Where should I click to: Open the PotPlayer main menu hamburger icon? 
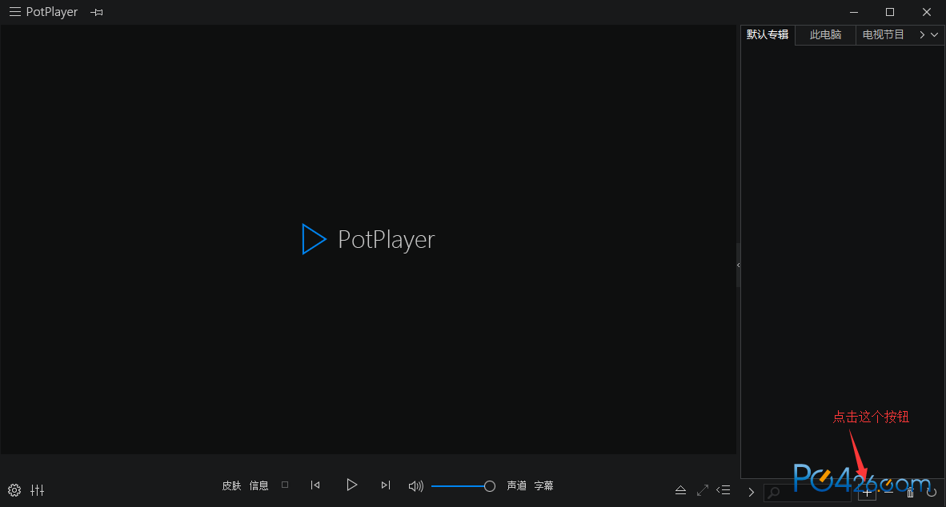point(15,12)
